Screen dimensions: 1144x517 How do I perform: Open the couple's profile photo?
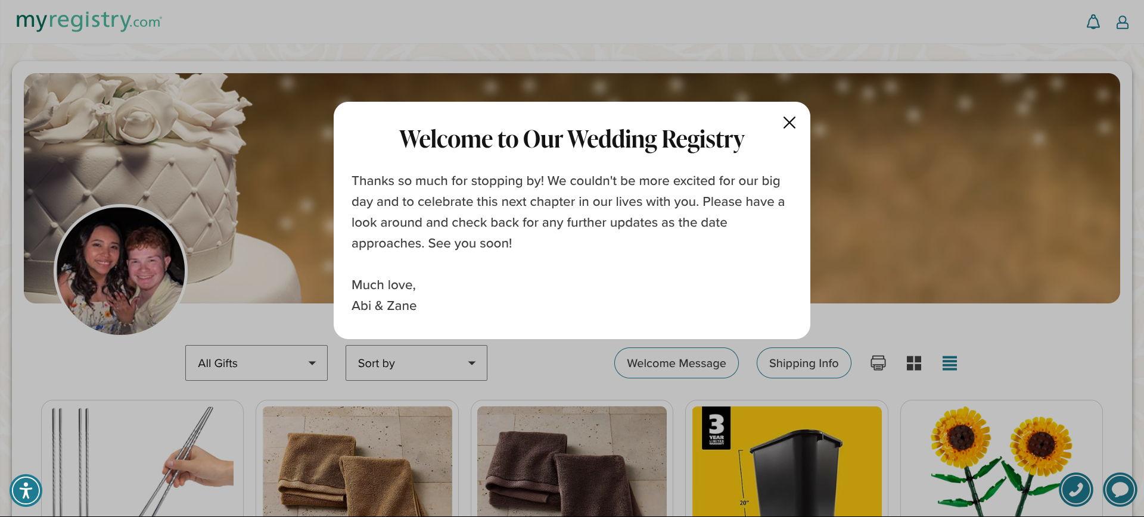pyautogui.click(x=120, y=271)
